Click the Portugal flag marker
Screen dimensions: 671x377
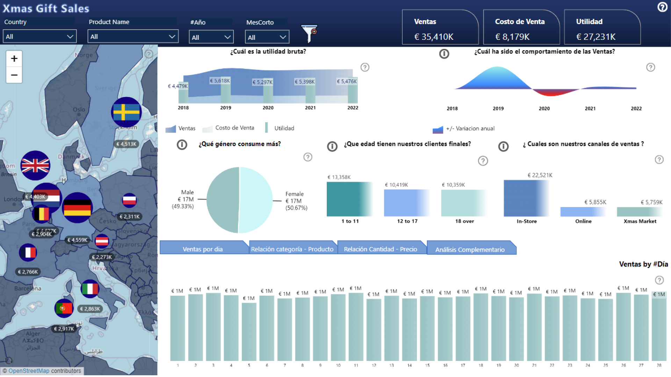(x=64, y=308)
